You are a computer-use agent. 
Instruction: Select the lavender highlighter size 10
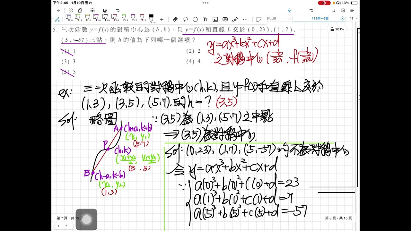(69, 18)
